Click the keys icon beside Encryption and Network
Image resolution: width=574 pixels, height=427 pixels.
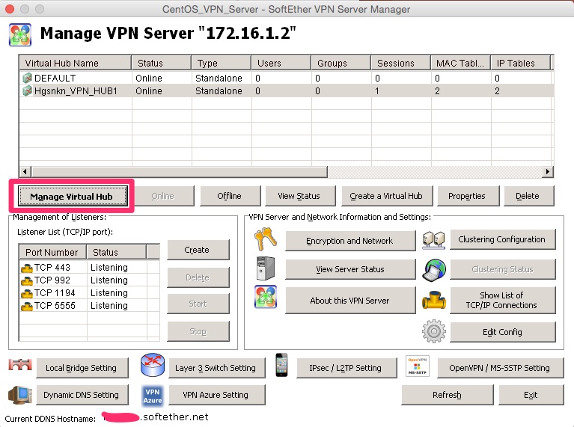[266, 239]
